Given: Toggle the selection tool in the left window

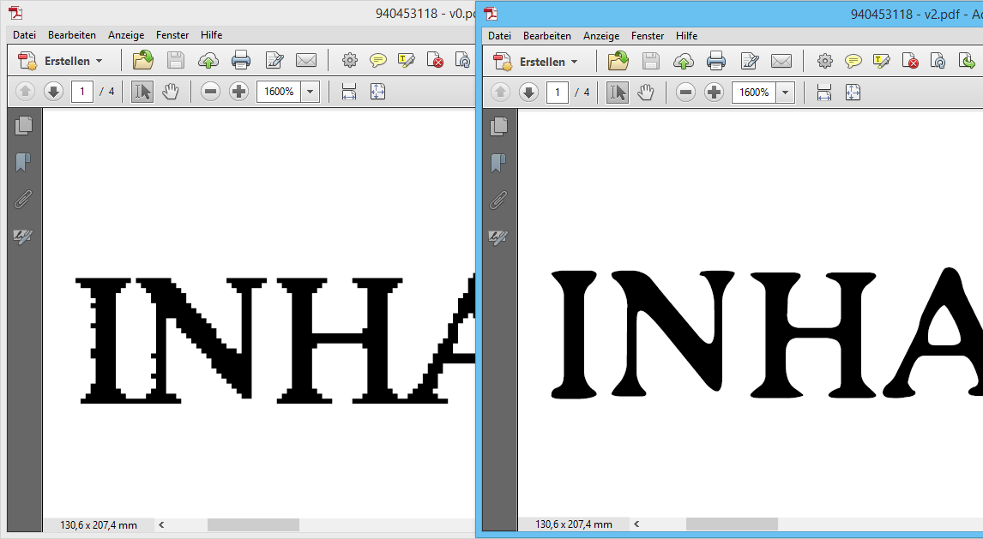Looking at the screenshot, I should coord(142,92).
